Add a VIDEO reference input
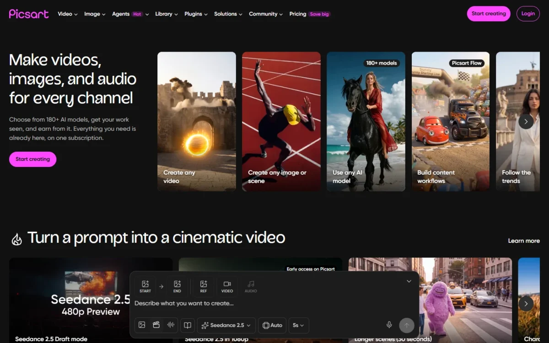 227,286
